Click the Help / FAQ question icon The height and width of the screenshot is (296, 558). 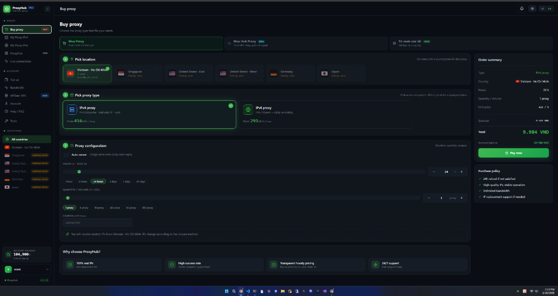click(x=6, y=112)
